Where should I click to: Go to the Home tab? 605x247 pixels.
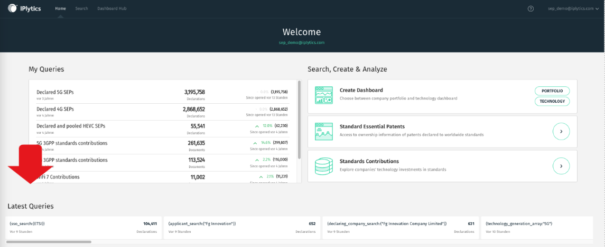click(60, 8)
